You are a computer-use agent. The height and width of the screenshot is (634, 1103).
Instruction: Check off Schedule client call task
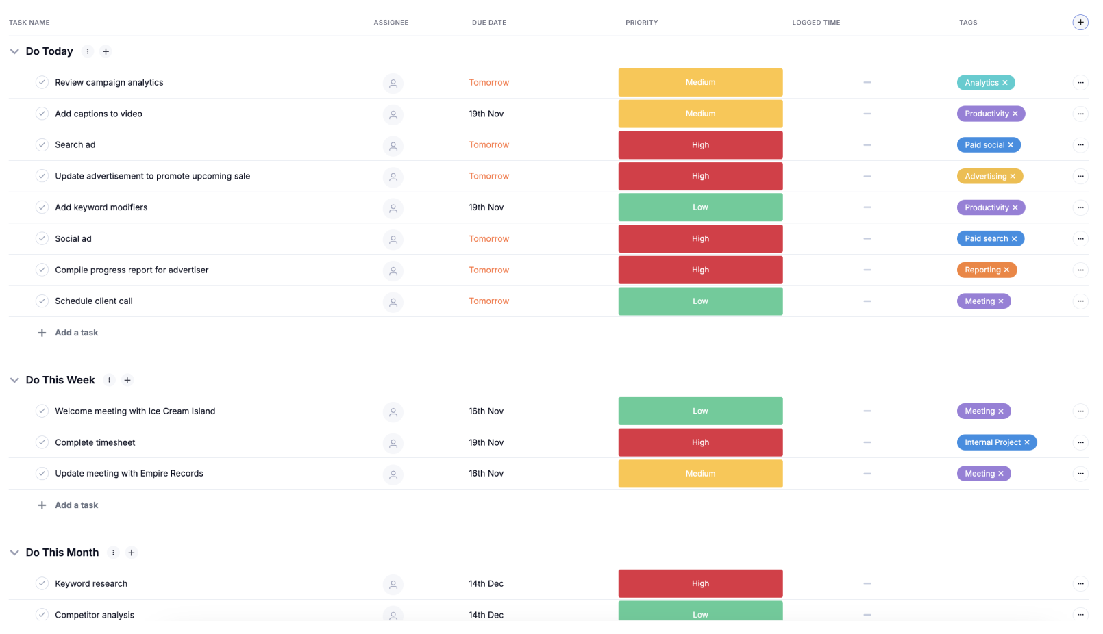42,301
